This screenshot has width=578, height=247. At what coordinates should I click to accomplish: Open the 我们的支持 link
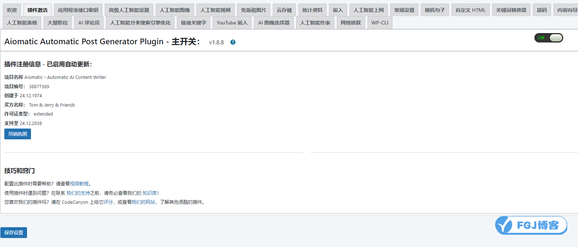point(78,193)
